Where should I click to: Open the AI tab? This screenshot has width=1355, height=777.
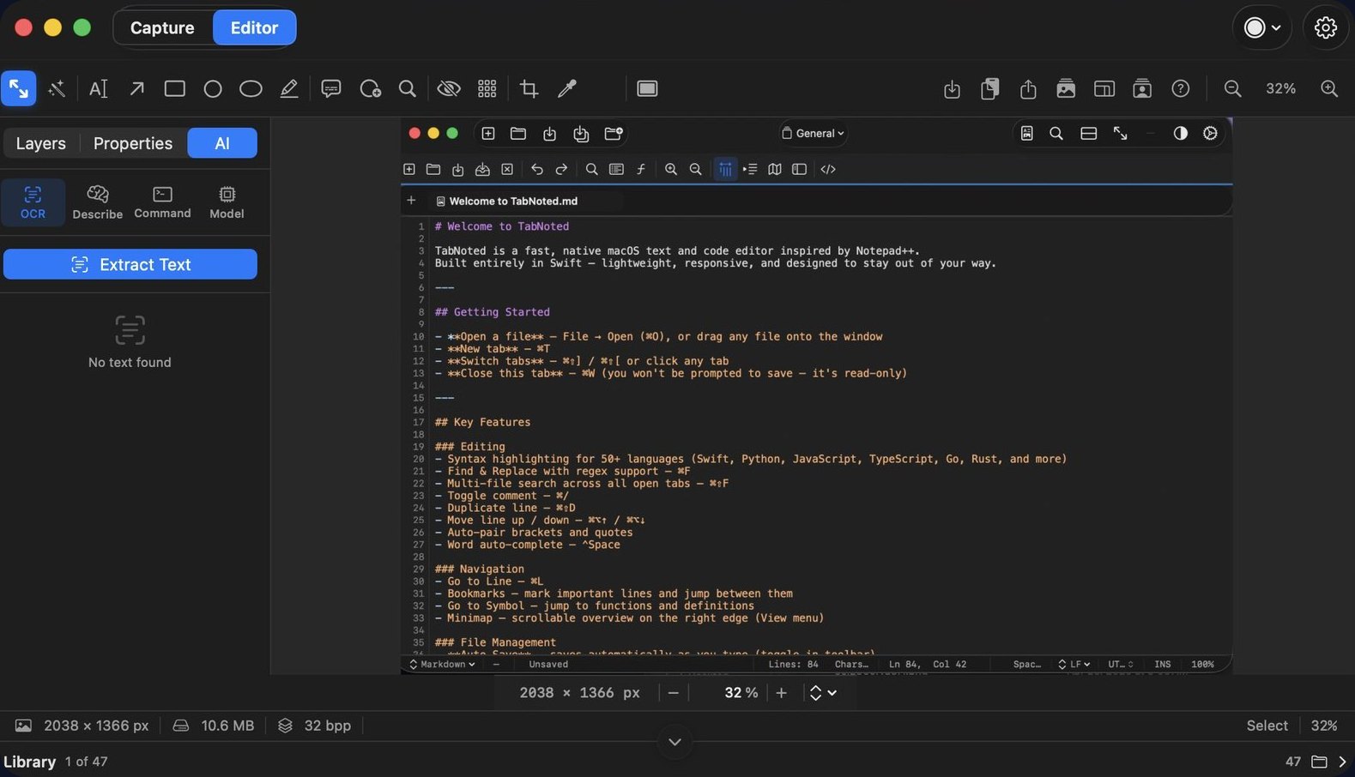tap(222, 143)
